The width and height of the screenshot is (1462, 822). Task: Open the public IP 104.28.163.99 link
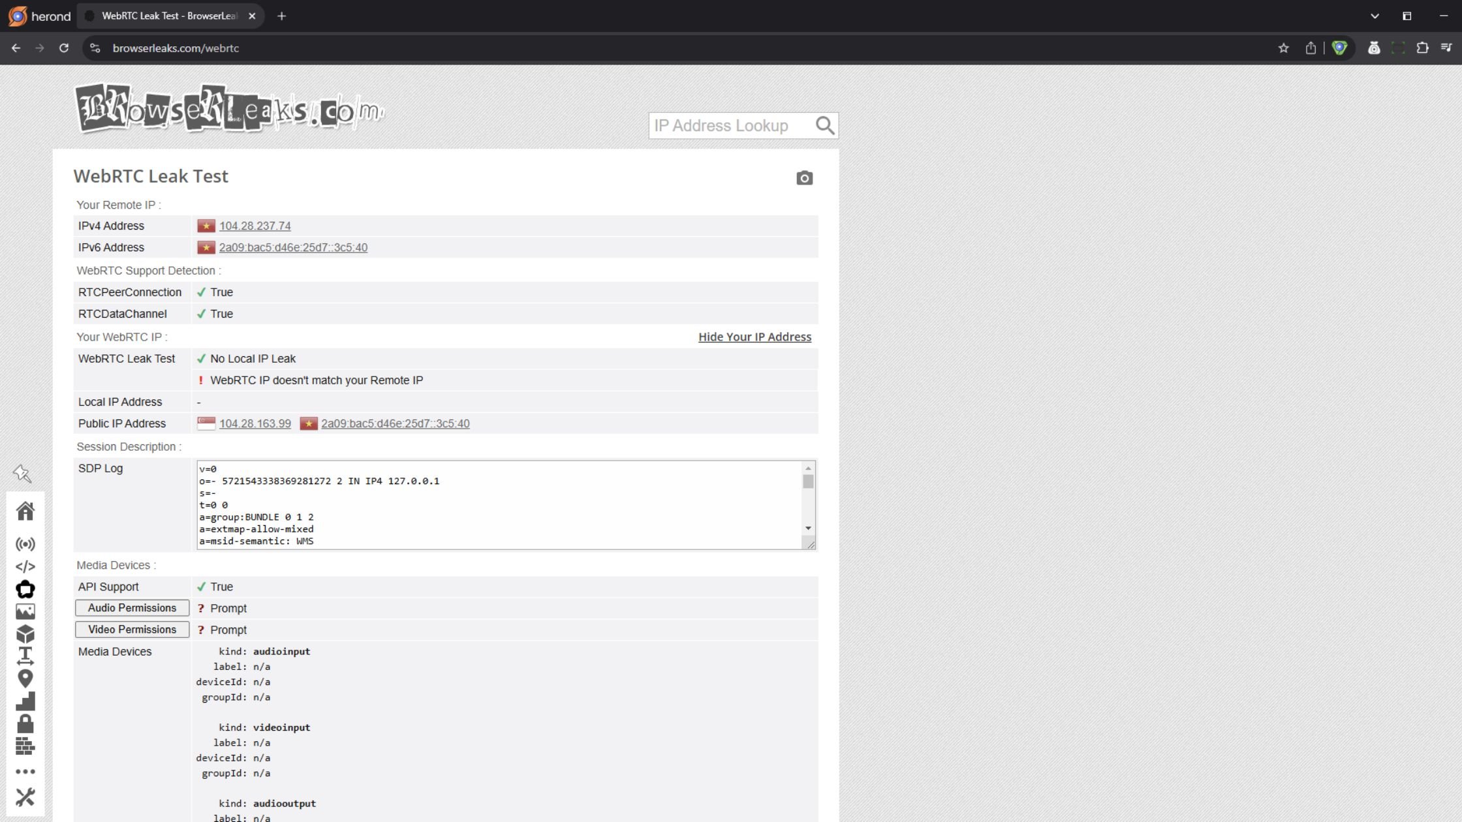tap(255, 423)
